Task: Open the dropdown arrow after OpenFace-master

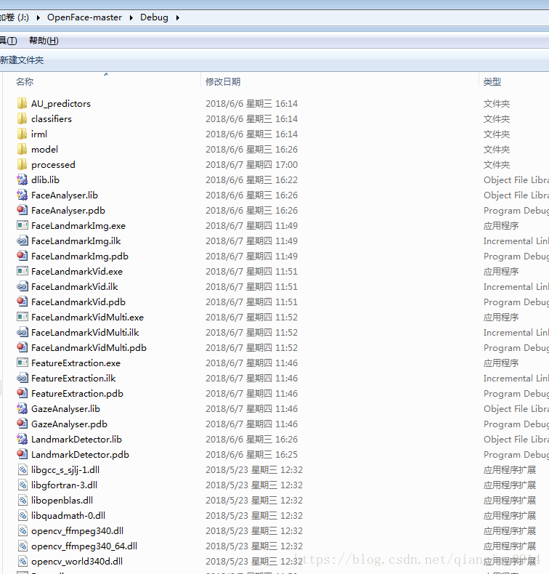Action: click(131, 17)
